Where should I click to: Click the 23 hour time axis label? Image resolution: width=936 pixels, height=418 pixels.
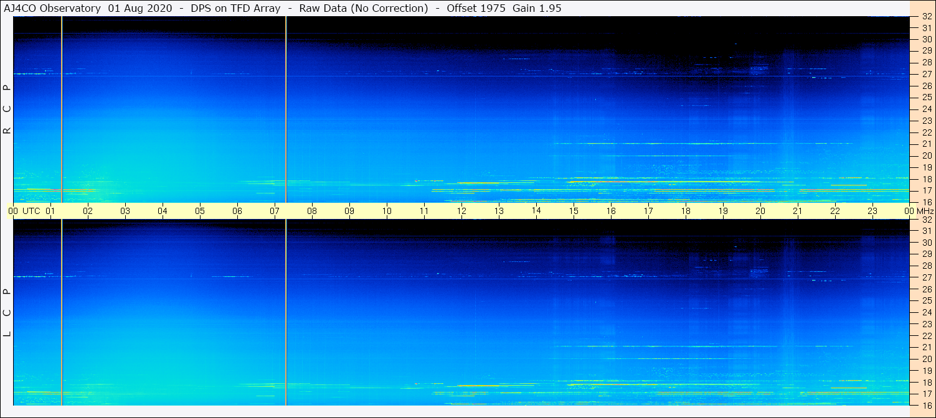tap(872, 211)
